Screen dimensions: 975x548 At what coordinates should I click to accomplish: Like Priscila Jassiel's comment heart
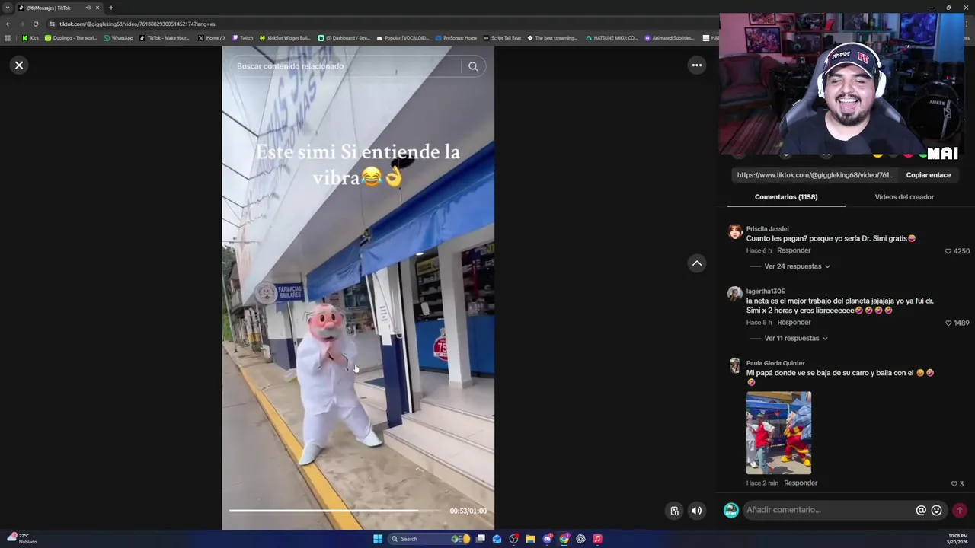[948, 251]
